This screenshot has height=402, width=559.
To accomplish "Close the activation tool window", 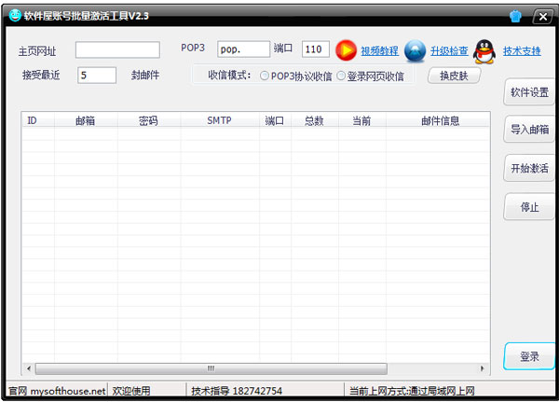I will coord(541,17).
